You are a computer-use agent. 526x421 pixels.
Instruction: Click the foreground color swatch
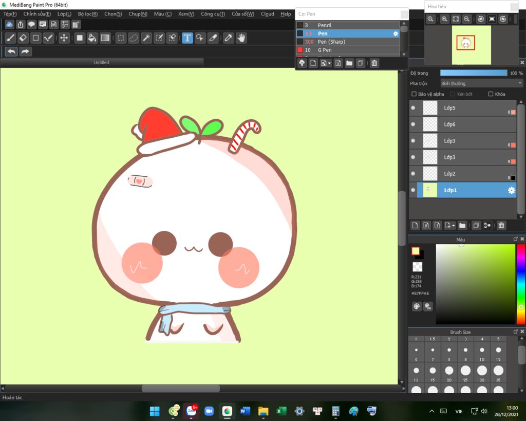(x=415, y=251)
